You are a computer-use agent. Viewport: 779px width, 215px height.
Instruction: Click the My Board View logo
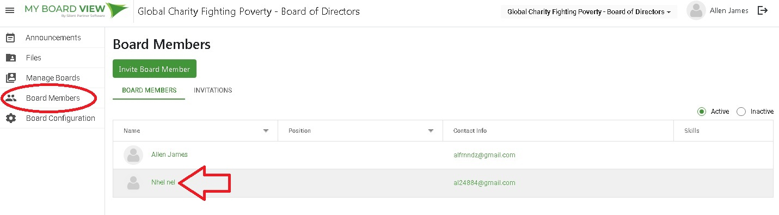pyautogui.click(x=77, y=10)
